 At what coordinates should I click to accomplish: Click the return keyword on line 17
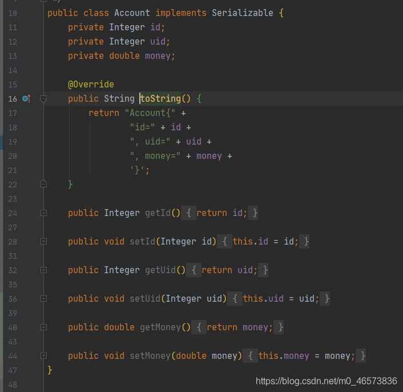[104, 113]
